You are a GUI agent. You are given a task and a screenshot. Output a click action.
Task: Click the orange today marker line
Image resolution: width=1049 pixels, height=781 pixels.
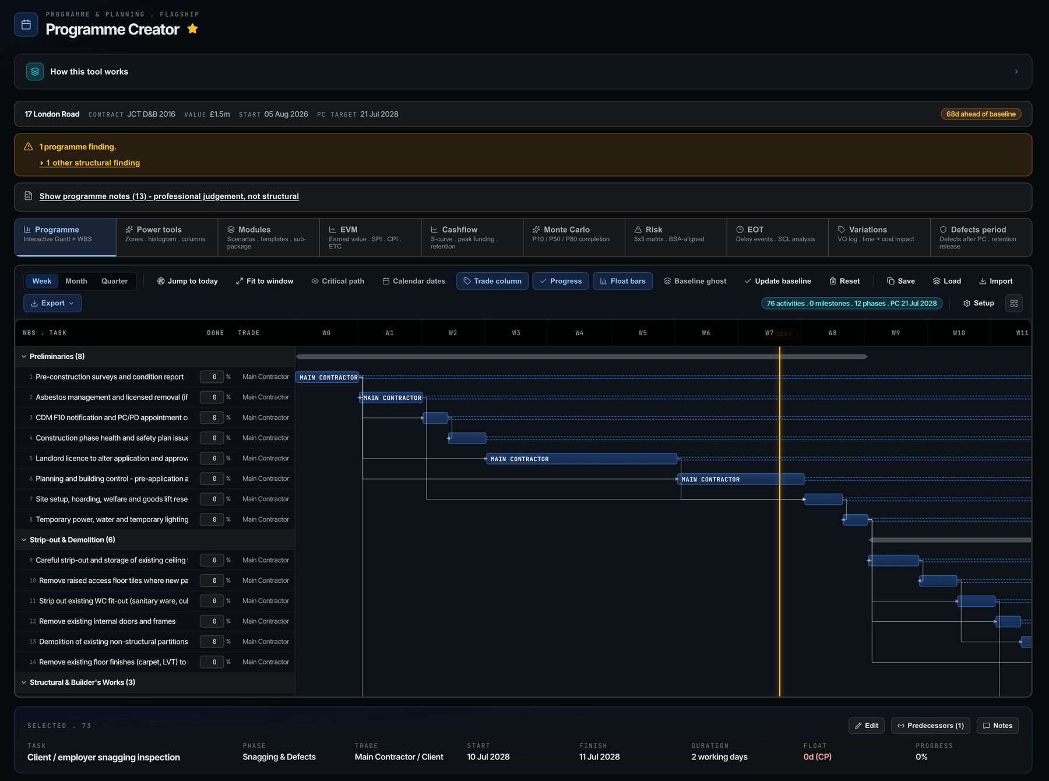click(780, 522)
